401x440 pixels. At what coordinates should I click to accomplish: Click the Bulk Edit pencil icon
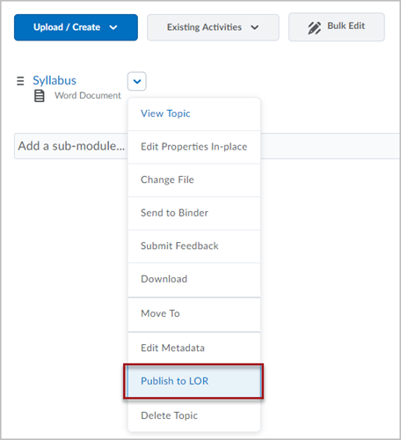click(314, 27)
